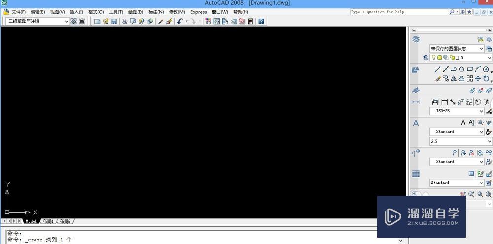Click the last layout tab navigation arrow
This screenshot has width=493, height=244.
(20, 221)
